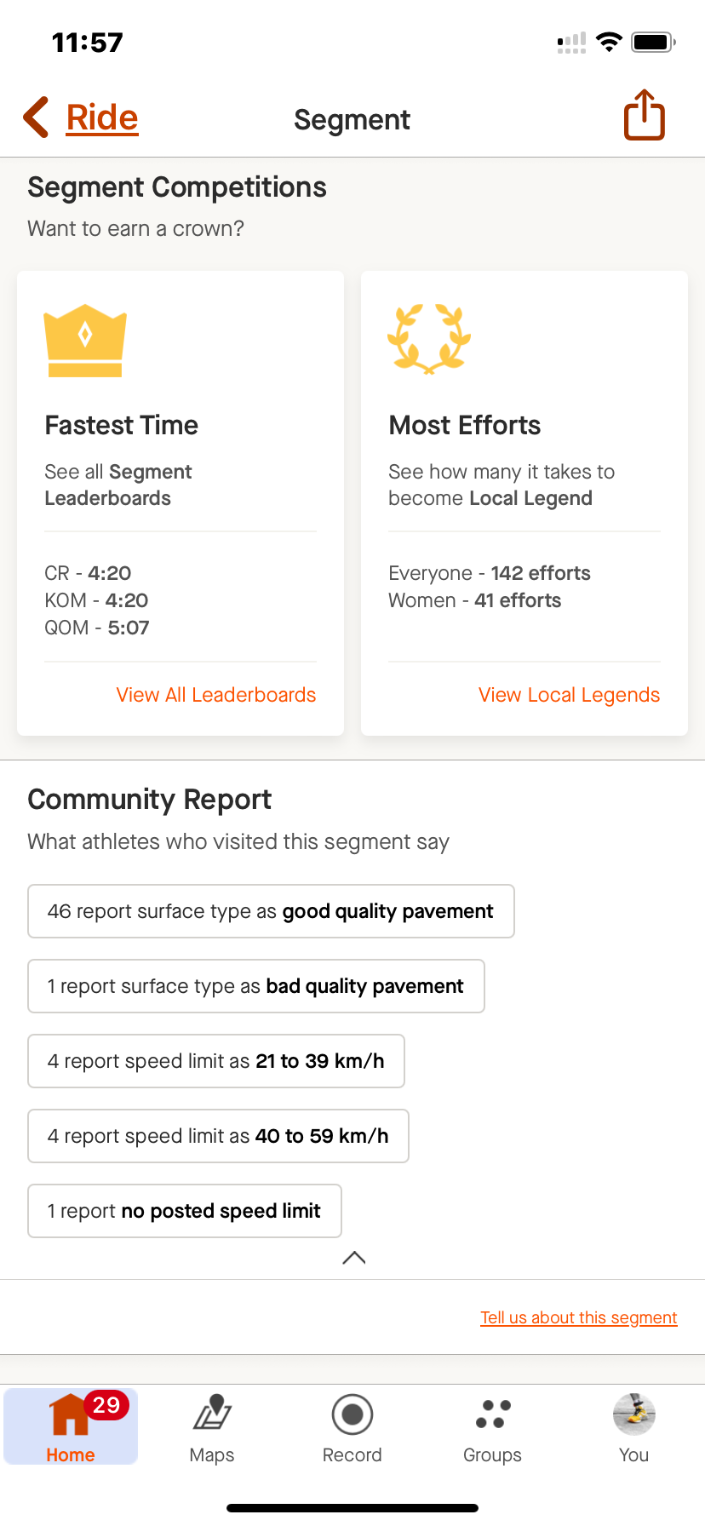This screenshot has width=705, height=1526.
Task: Return to Ride via the back link
Action: tap(101, 117)
